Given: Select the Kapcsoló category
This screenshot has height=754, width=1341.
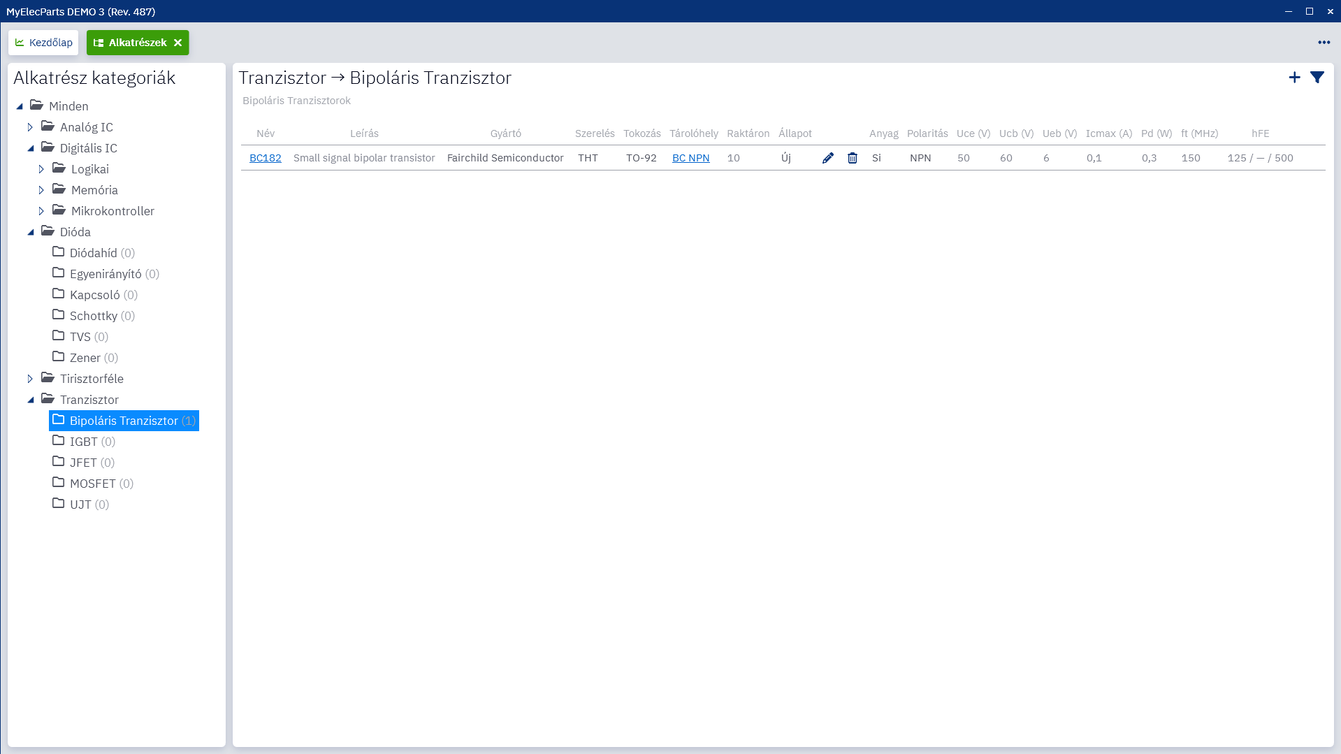Looking at the screenshot, I should pyautogui.click(x=95, y=295).
